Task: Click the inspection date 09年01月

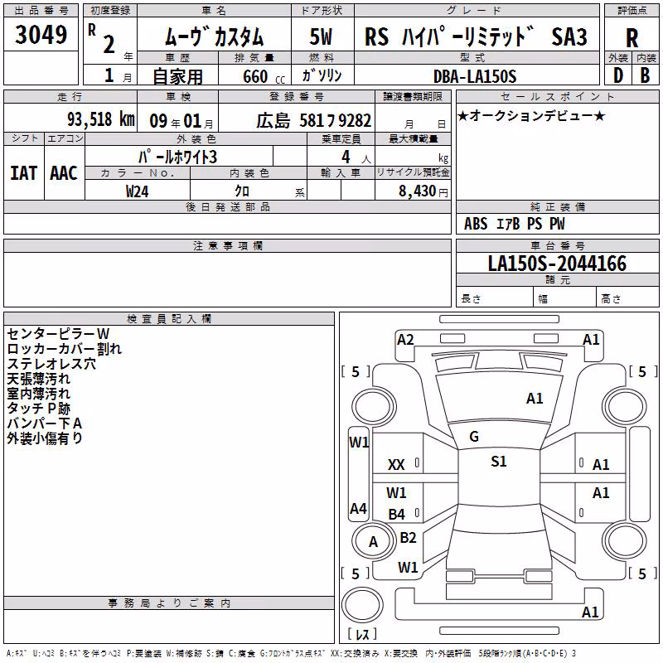Action: pyautogui.click(x=181, y=121)
